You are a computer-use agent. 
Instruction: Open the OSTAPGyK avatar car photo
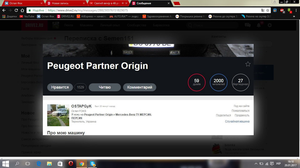coord(58,115)
